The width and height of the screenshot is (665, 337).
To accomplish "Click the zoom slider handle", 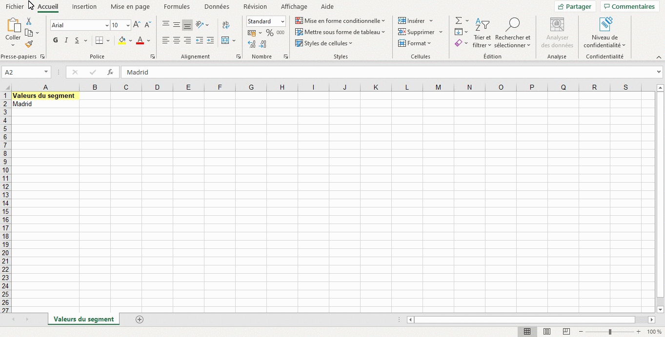I will click(x=610, y=332).
